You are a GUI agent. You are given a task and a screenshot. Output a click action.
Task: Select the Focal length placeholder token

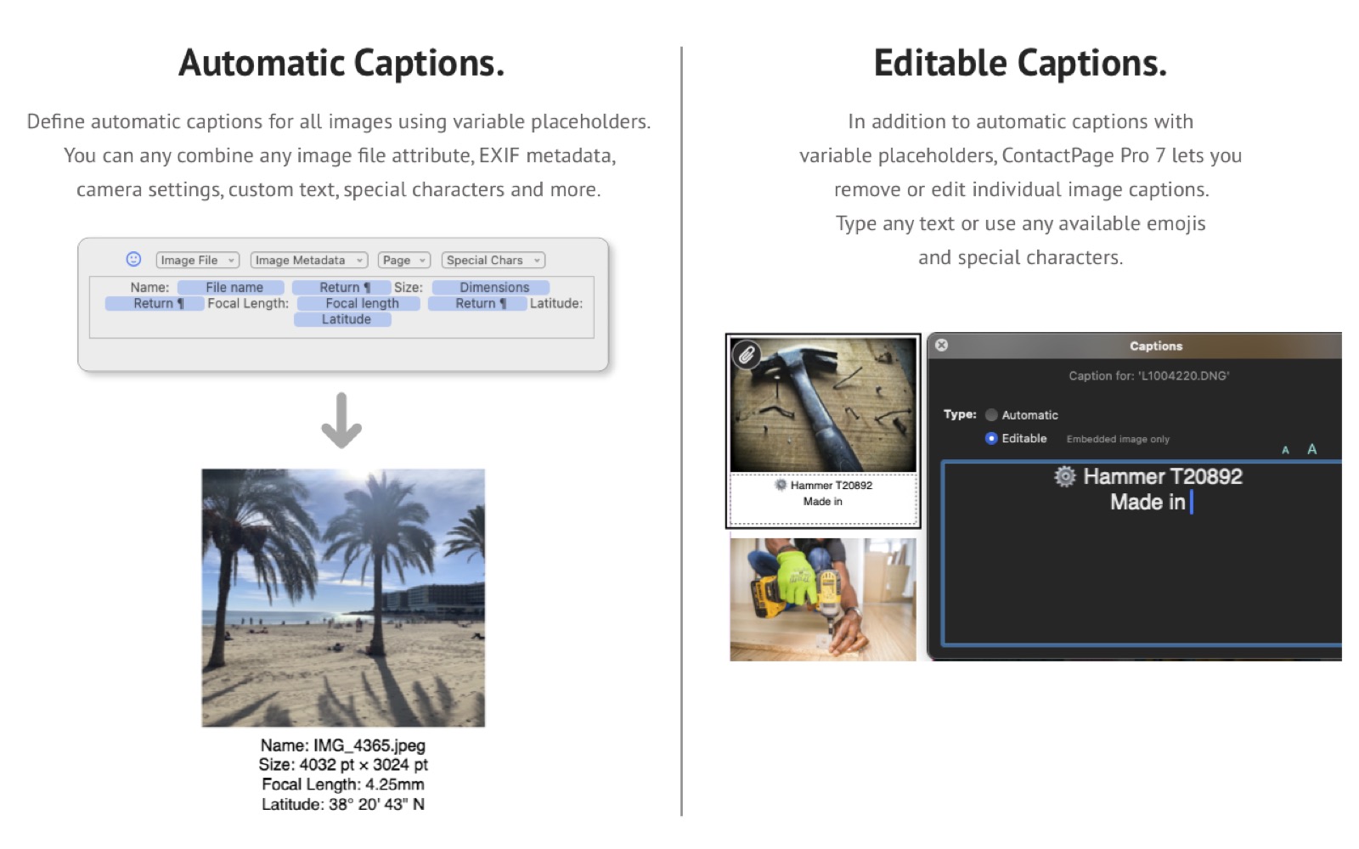[358, 303]
